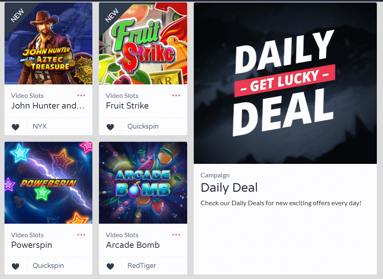383x279 pixels.
Task: Open the Daily Deal campaign title
Action: (229, 188)
